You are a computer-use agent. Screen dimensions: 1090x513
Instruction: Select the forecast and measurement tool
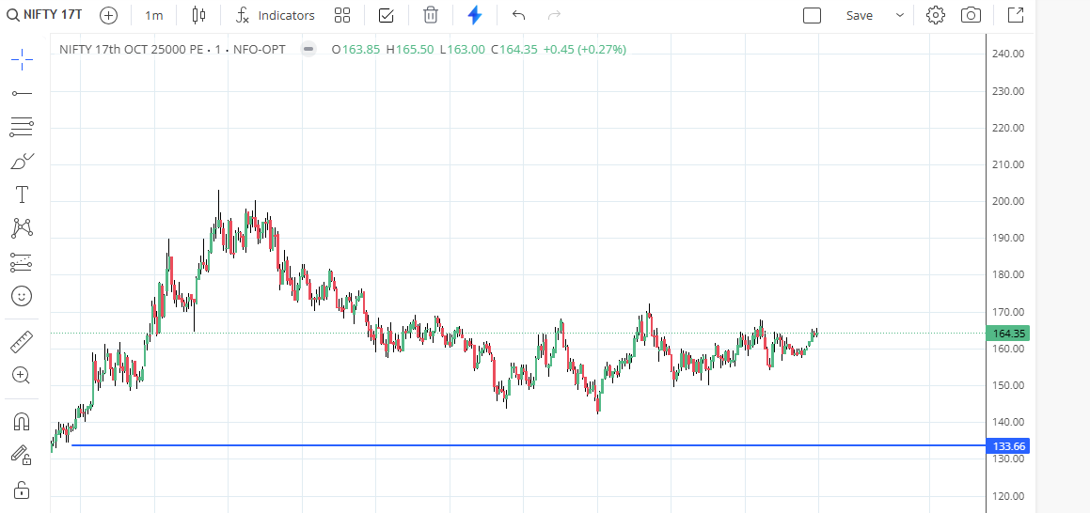(22, 262)
